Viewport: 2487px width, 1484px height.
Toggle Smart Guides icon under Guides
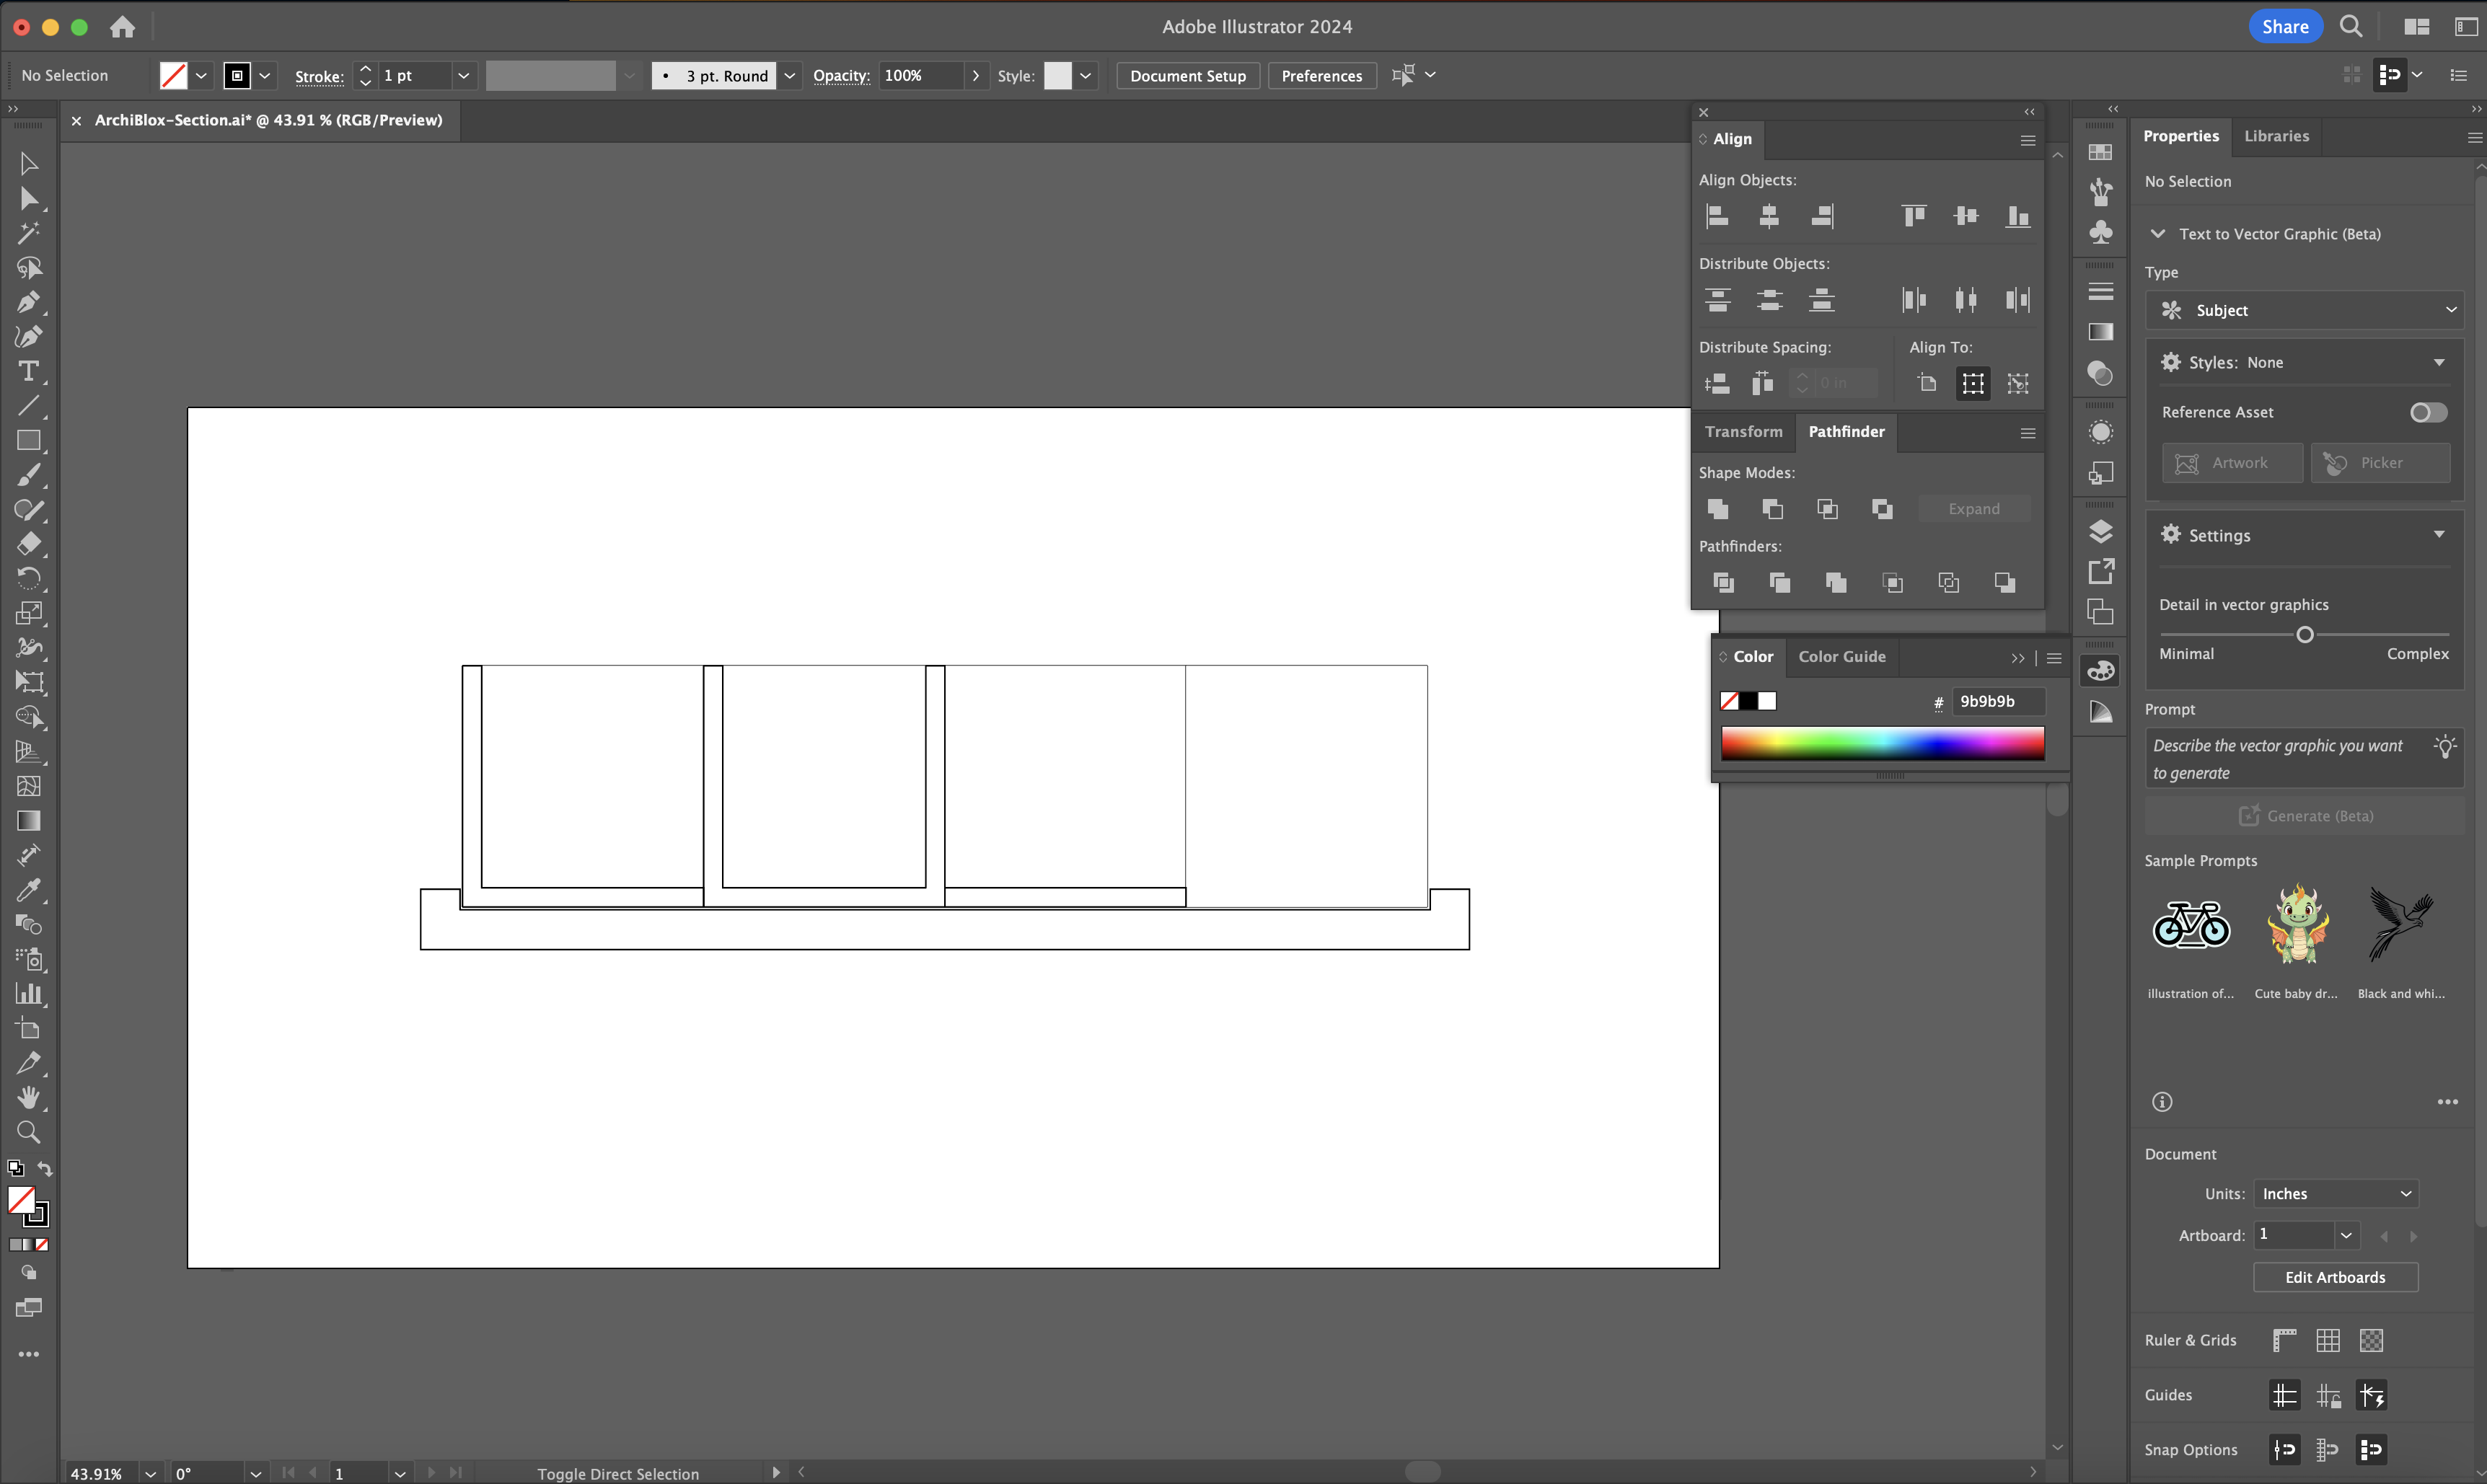[x=2371, y=1395]
